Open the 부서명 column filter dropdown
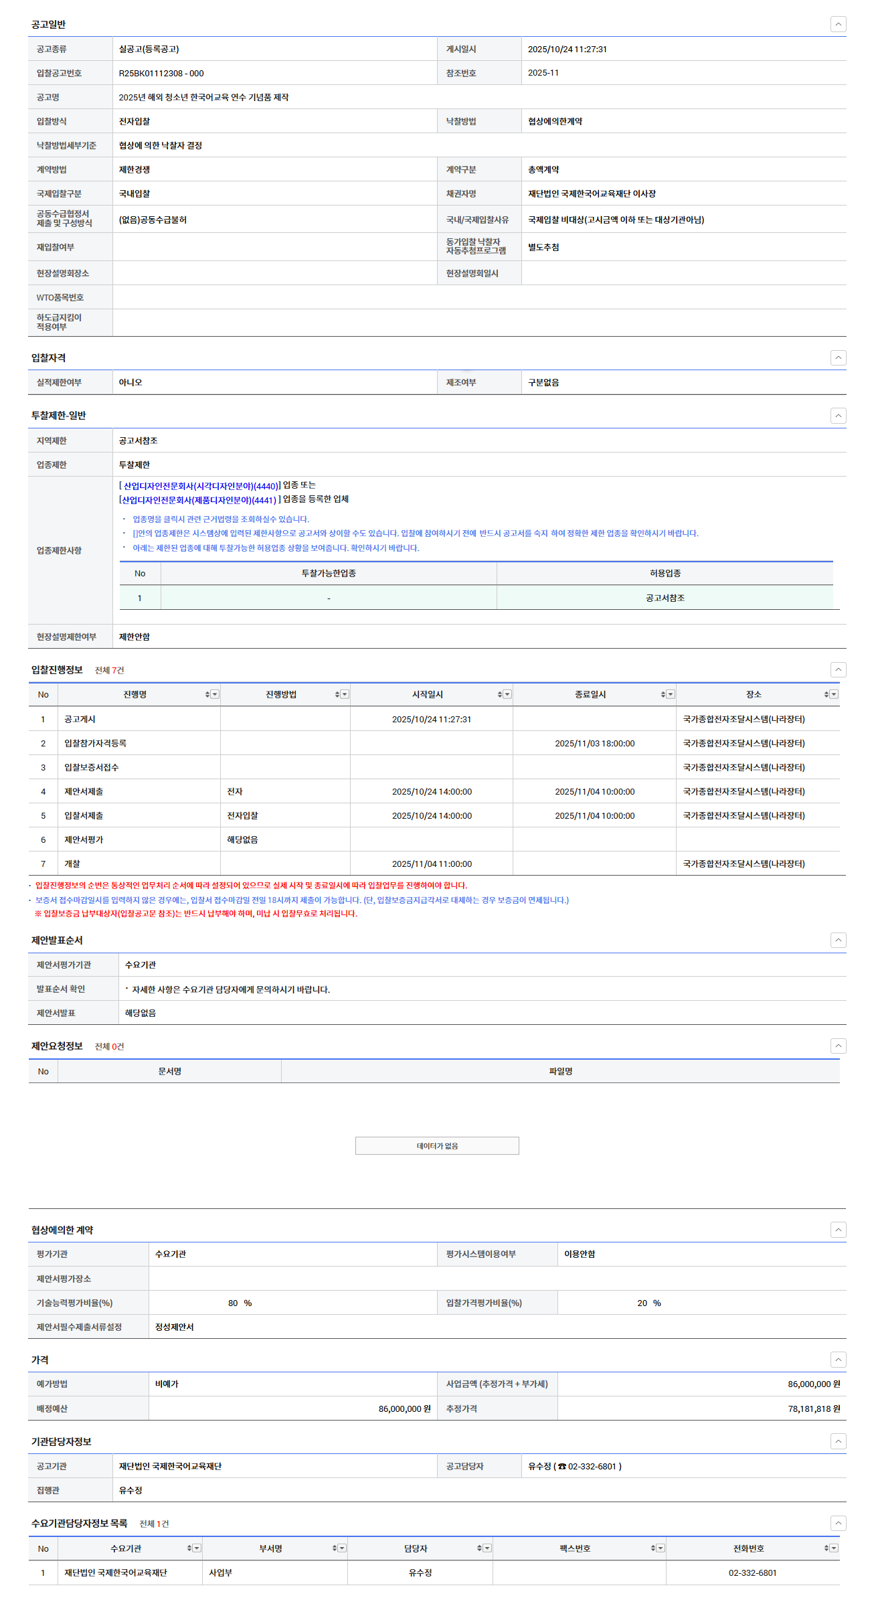872x1614 pixels. (x=342, y=1548)
